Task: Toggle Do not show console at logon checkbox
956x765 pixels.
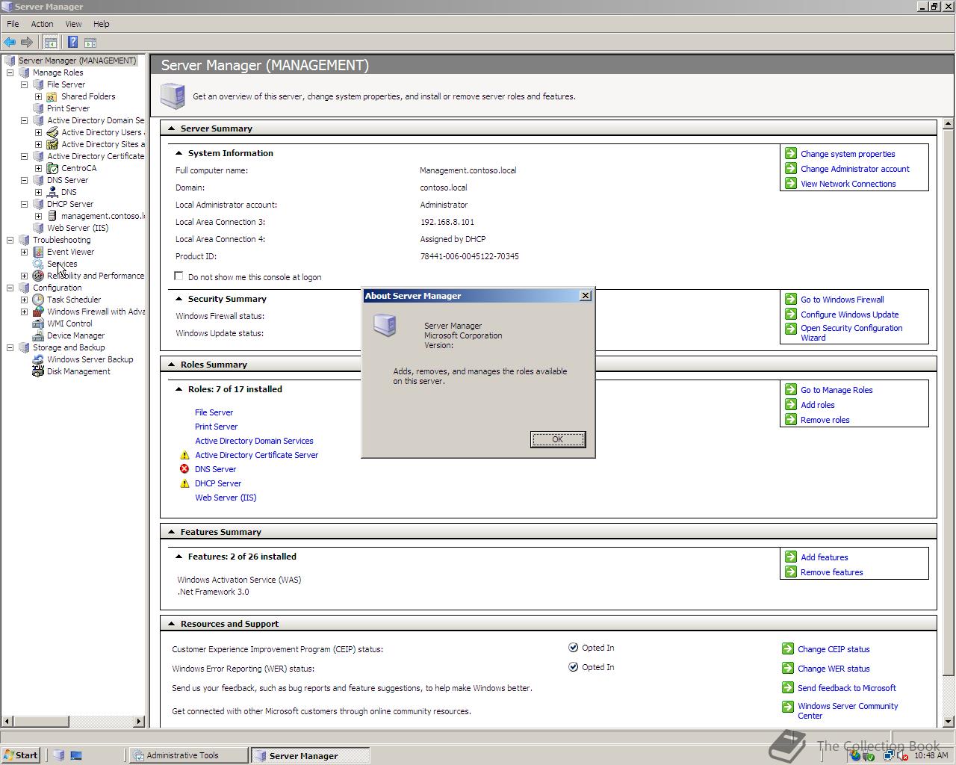Action: click(x=179, y=276)
